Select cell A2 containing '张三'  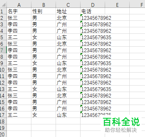click(19, 18)
